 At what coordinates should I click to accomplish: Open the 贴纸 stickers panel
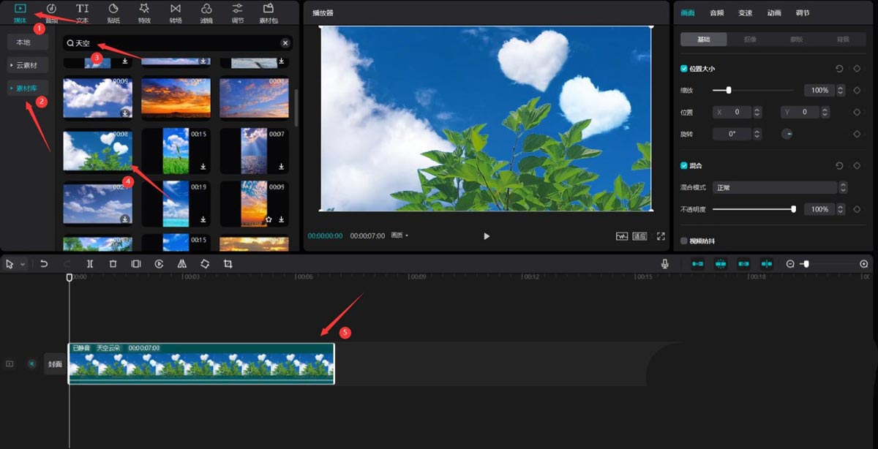tap(113, 12)
